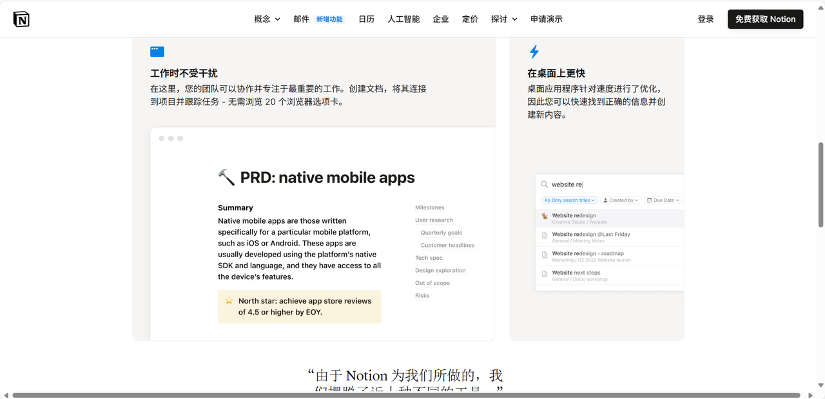Screen dimensions: 825x399
Task: Click the Tech spec outline link
Action: pos(429,258)
